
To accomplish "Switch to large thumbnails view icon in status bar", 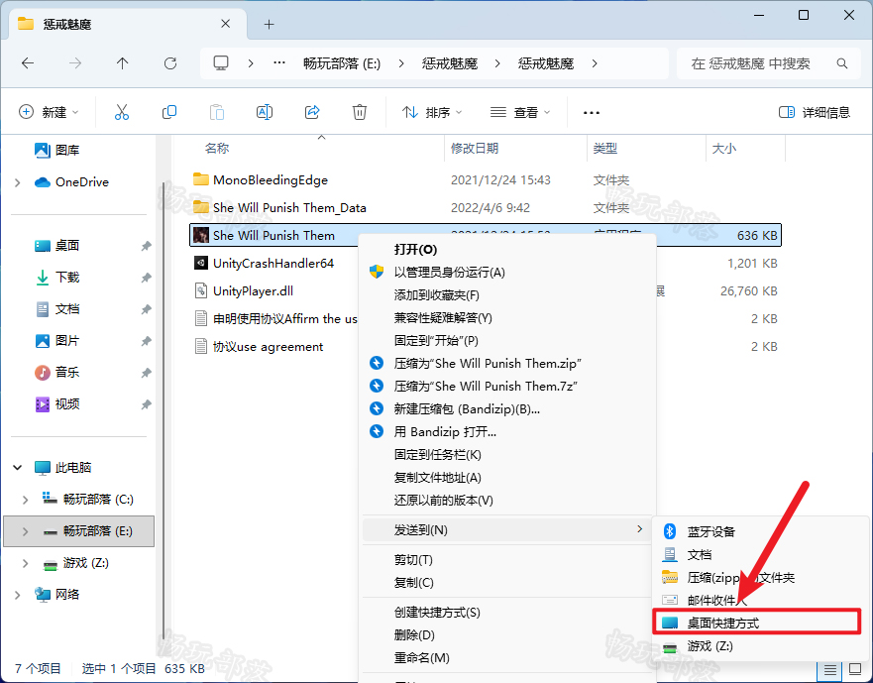I will pyautogui.click(x=854, y=669).
